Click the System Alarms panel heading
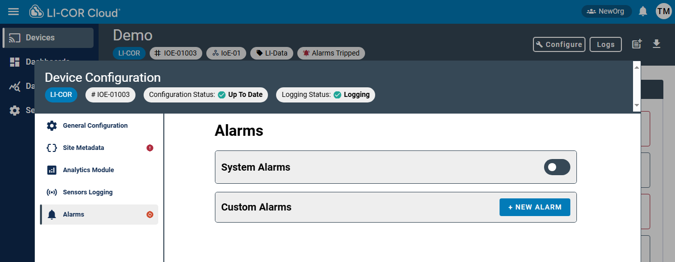Image resolution: width=675 pixels, height=262 pixels. [x=256, y=167]
